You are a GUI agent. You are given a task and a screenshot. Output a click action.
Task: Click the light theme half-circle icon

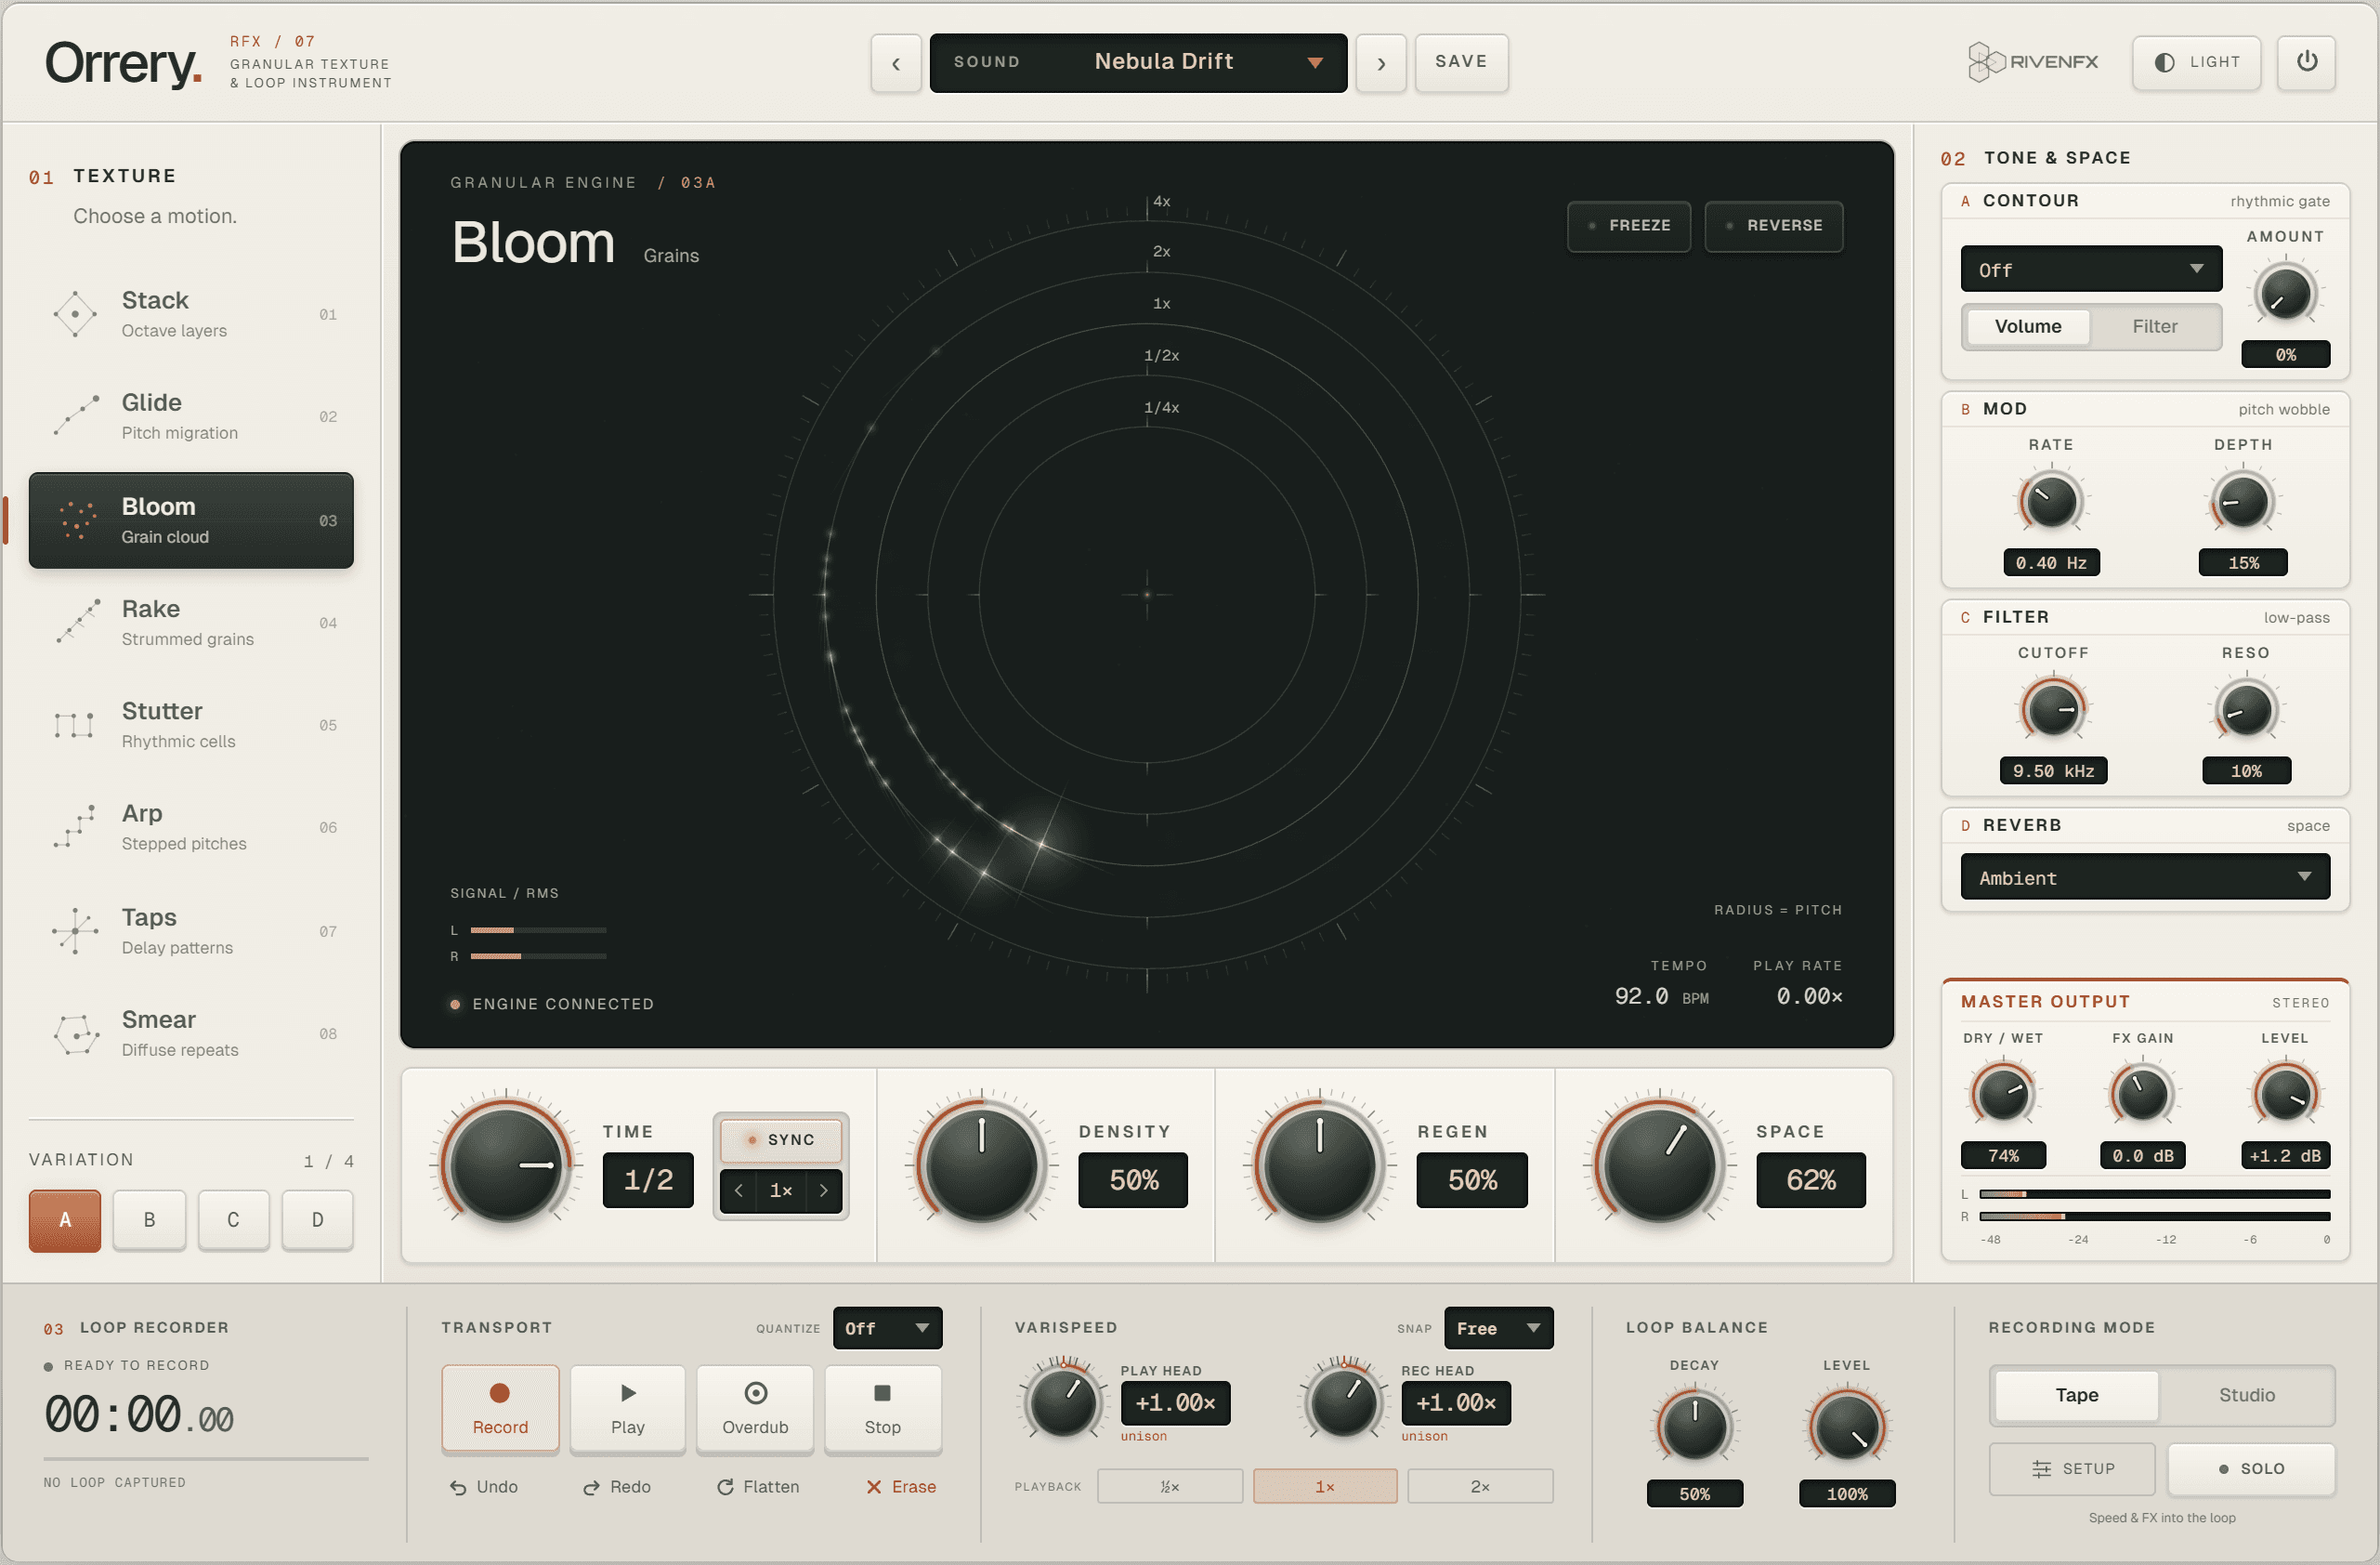[x=2164, y=62]
